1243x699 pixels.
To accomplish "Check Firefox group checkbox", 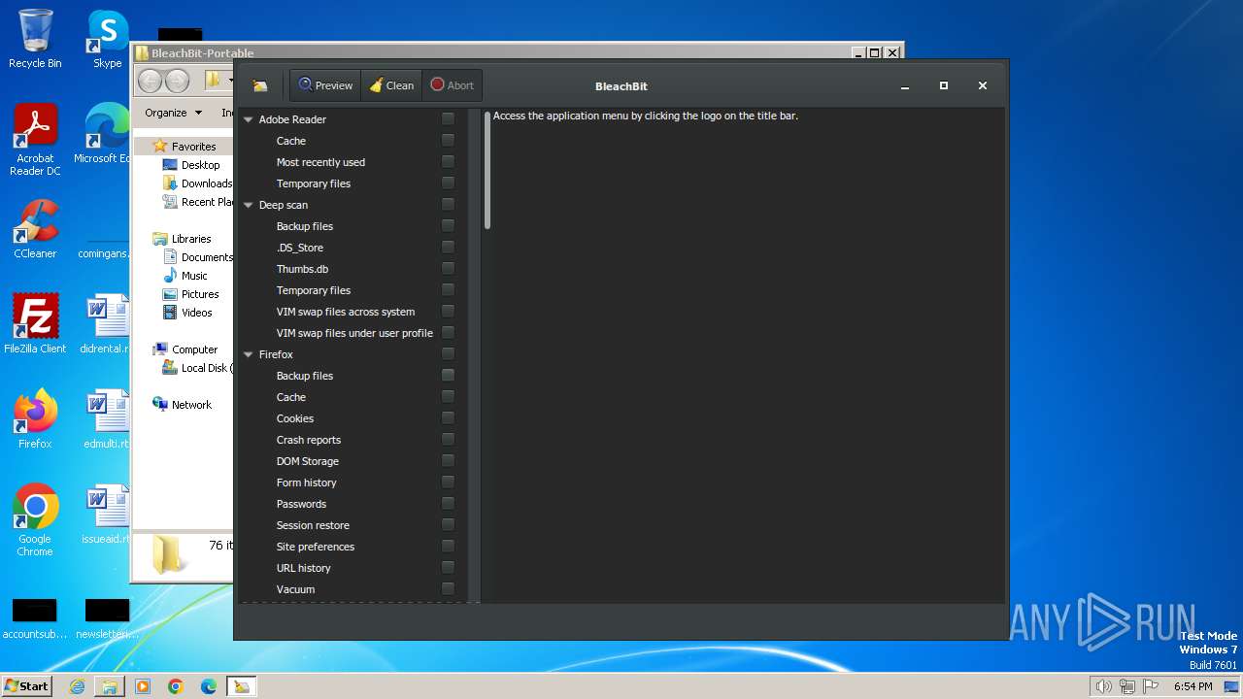I will [448, 354].
